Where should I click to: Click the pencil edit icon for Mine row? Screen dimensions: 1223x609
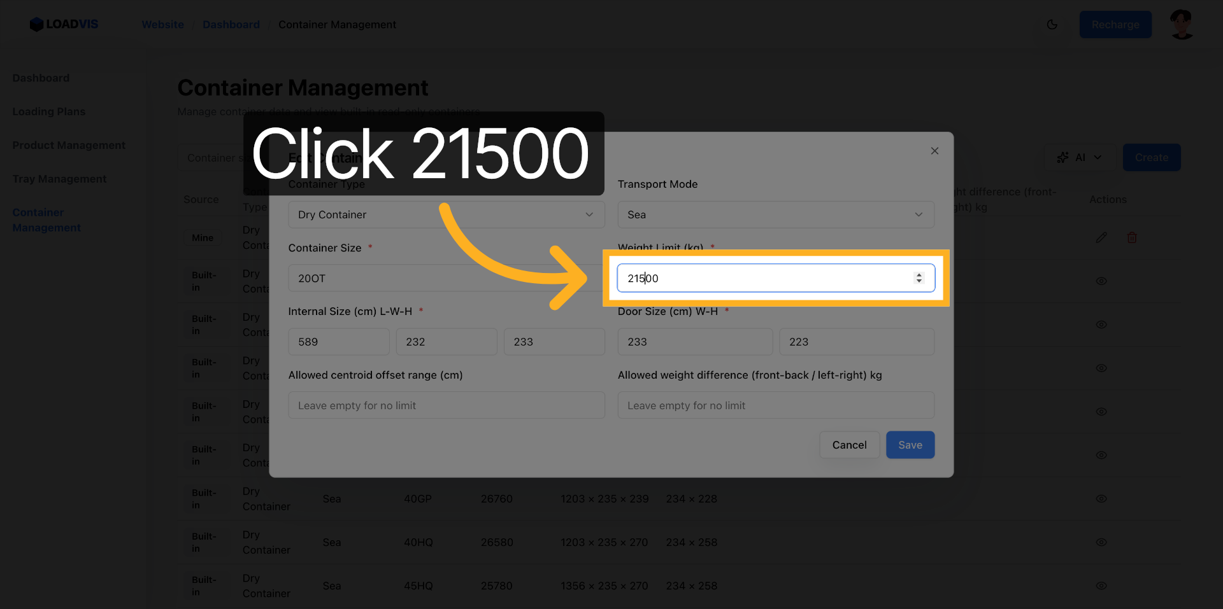pyautogui.click(x=1101, y=237)
